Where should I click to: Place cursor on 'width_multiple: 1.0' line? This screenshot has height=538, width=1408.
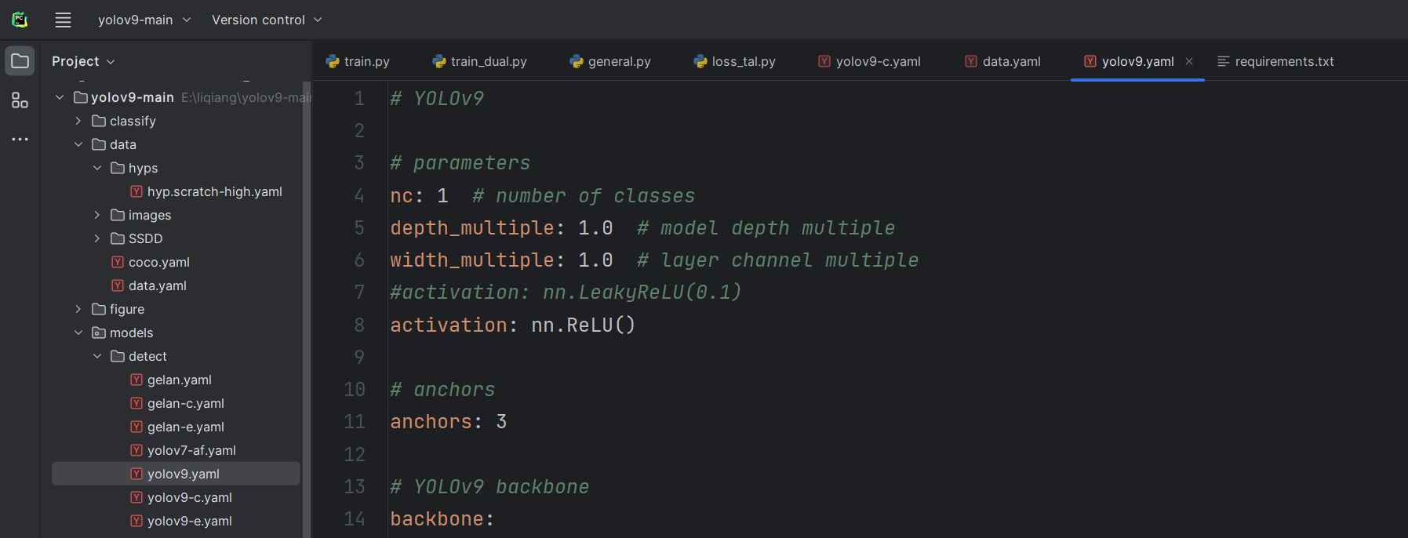click(x=502, y=260)
